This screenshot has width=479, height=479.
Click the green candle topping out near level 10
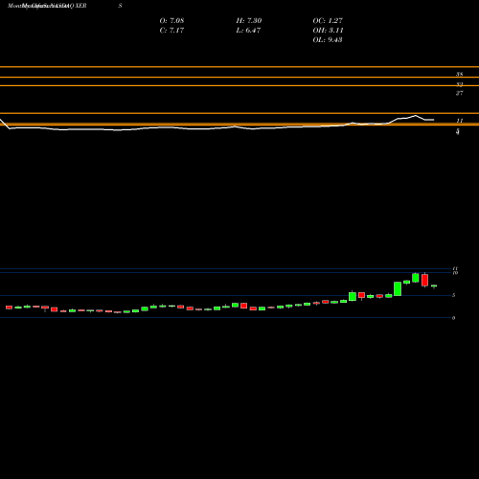(x=416, y=278)
